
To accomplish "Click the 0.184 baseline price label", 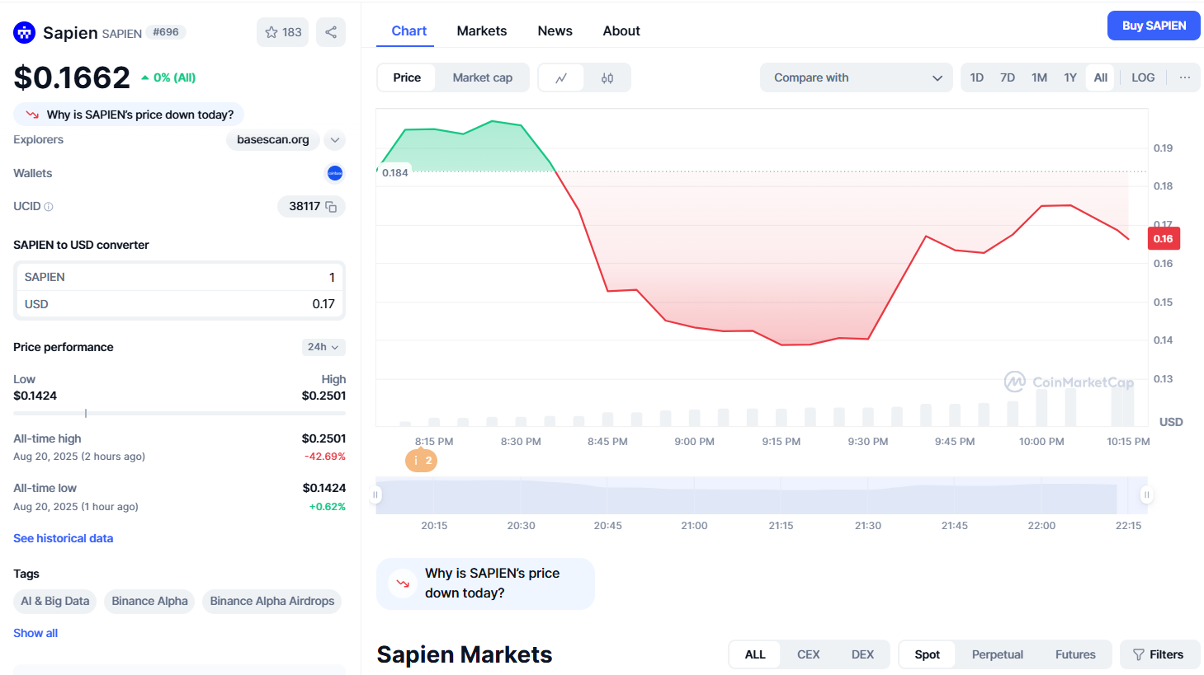I will 395,172.
